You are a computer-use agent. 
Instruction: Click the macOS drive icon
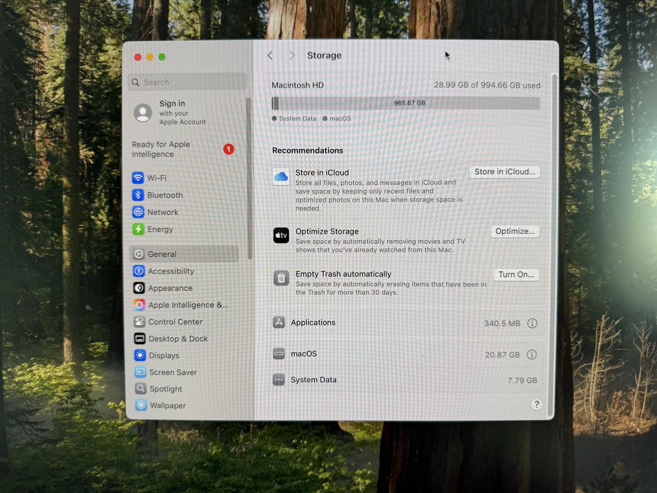click(279, 354)
